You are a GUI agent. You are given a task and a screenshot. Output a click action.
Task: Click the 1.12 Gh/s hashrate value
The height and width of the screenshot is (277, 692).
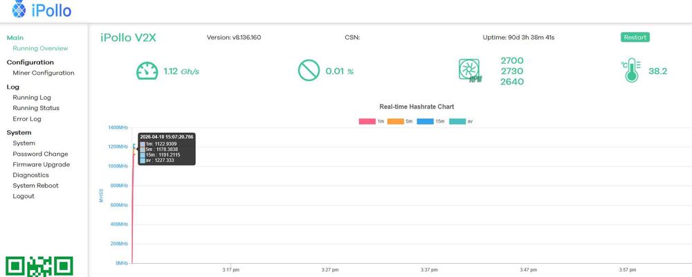click(x=181, y=71)
